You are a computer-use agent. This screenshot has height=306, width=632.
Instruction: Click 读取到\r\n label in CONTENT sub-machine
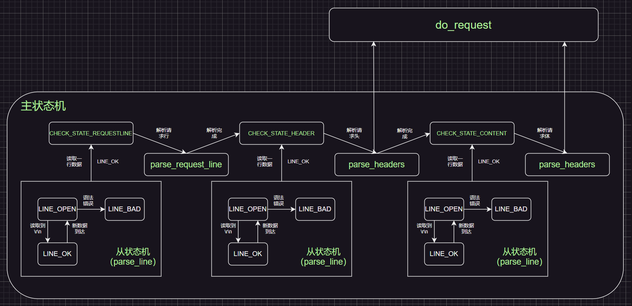[424, 228]
